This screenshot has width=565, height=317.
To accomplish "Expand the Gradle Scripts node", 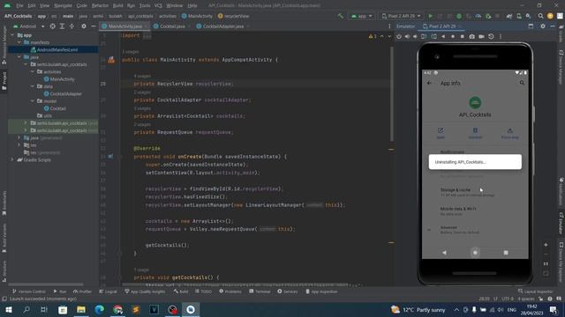I will pyautogui.click(x=12, y=160).
